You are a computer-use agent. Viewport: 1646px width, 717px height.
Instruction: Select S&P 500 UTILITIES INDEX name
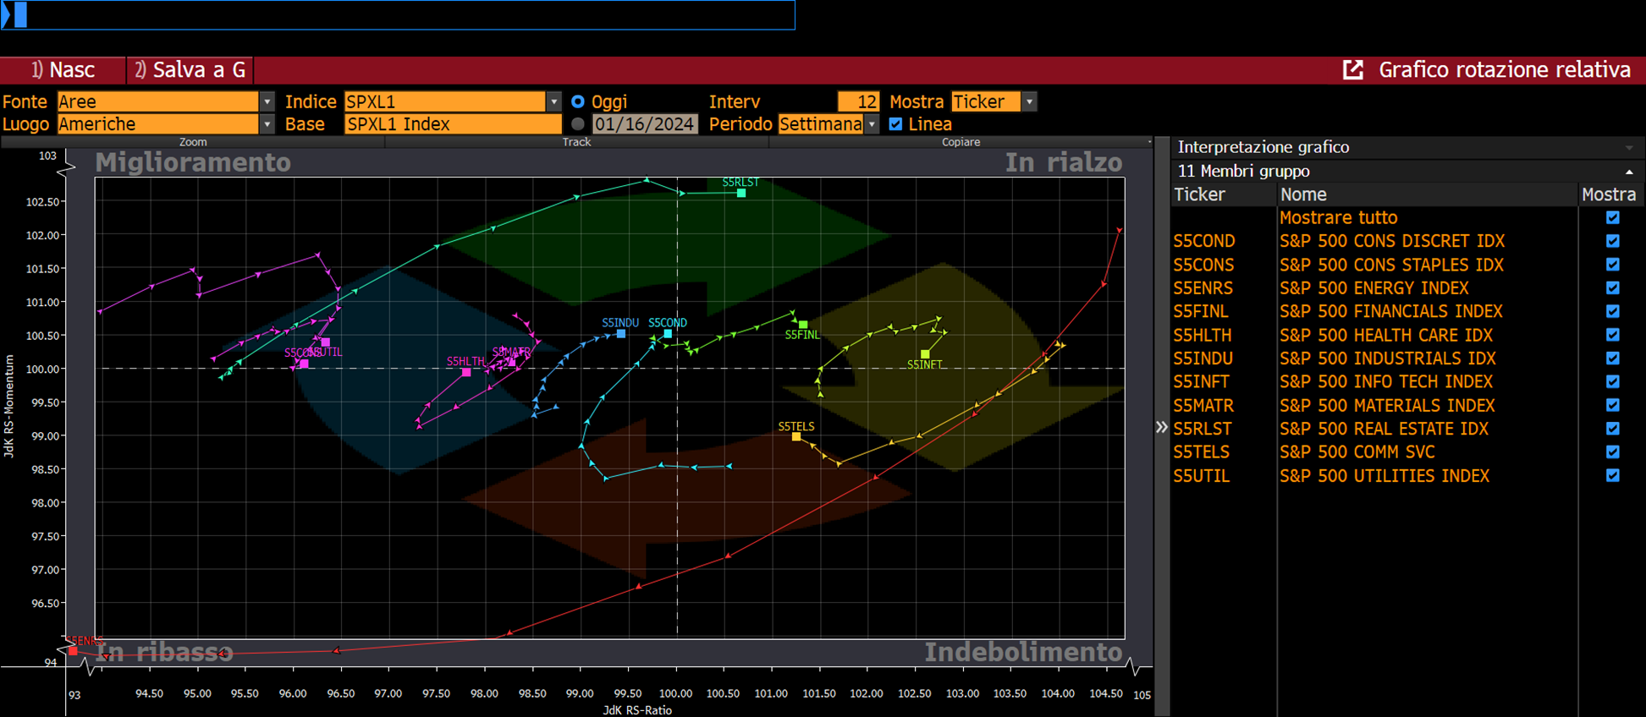point(1385,475)
